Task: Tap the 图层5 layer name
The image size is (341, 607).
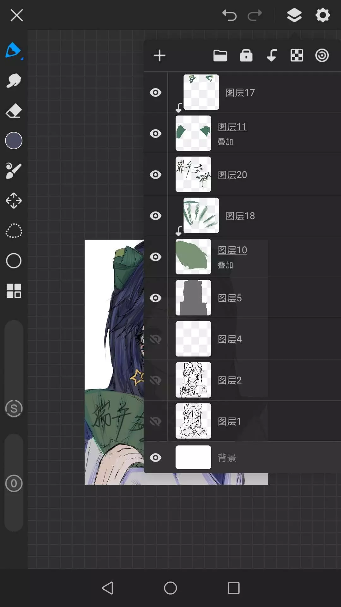Action: click(x=230, y=298)
